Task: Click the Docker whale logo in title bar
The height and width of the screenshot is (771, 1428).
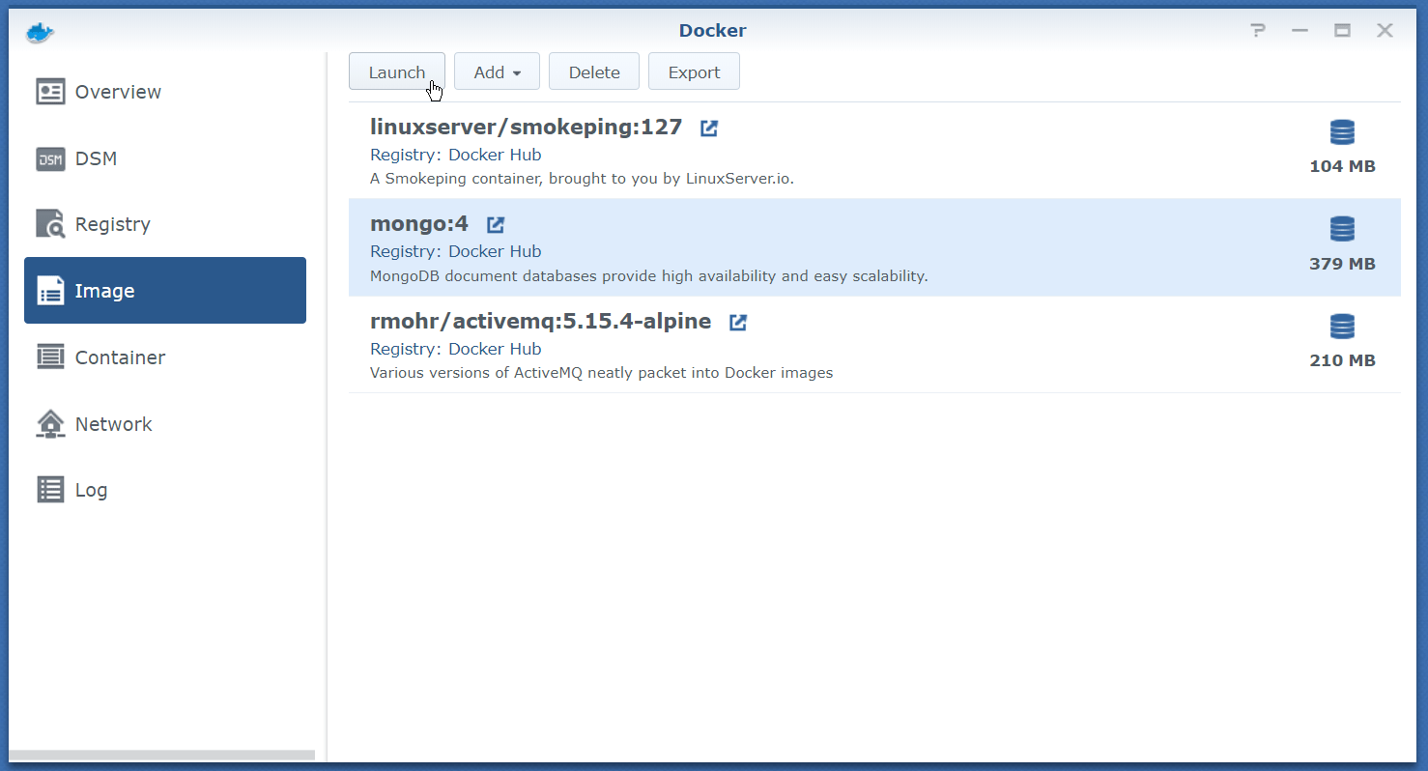Action: pyautogui.click(x=40, y=31)
